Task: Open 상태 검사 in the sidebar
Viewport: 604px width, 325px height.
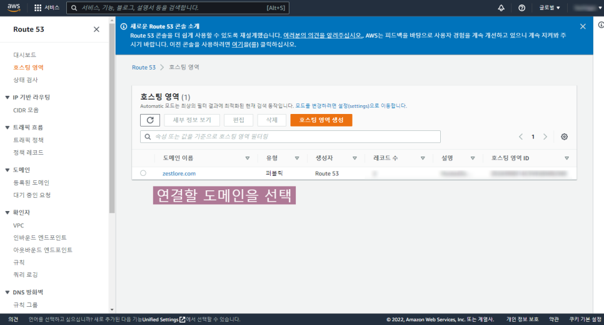Action: point(26,80)
